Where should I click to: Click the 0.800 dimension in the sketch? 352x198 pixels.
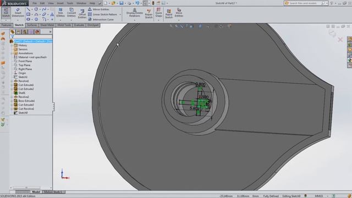pyautogui.click(x=200, y=84)
